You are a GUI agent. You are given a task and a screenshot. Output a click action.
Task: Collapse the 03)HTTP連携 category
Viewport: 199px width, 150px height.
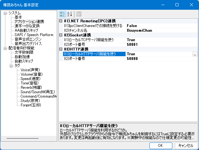point(61,49)
